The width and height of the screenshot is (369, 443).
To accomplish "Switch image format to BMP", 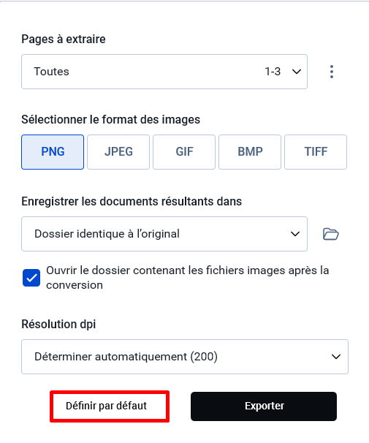I will (250, 152).
